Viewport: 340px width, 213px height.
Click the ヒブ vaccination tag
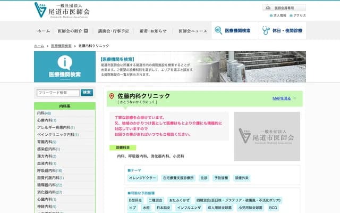132,208
